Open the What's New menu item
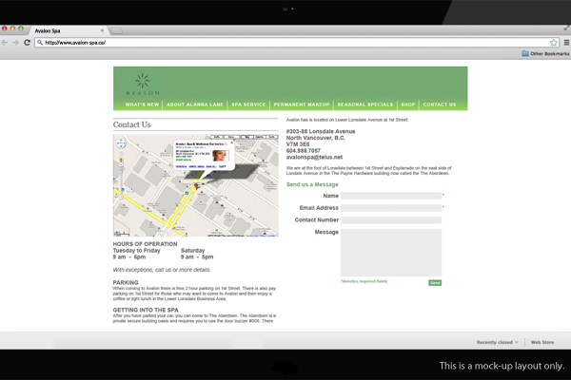This screenshot has width=571, height=380. click(x=142, y=104)
